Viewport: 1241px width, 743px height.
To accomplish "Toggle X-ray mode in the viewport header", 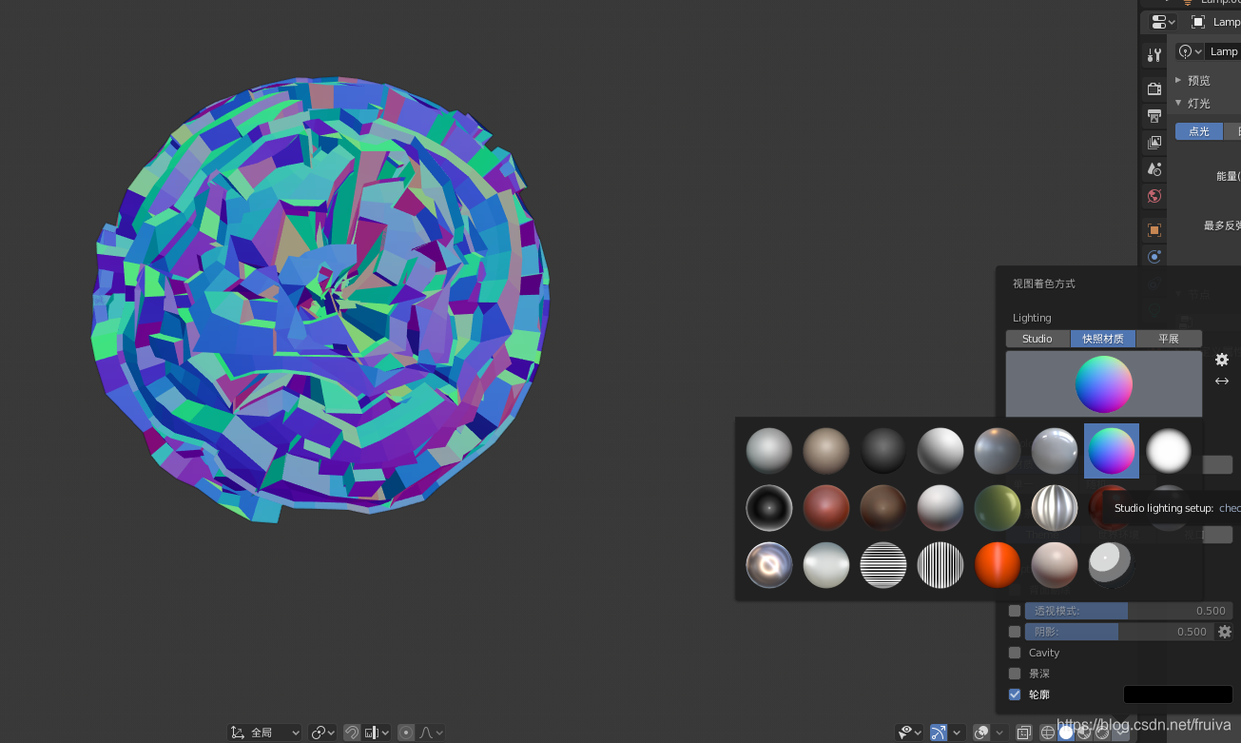I will [x=1024, y=733].
